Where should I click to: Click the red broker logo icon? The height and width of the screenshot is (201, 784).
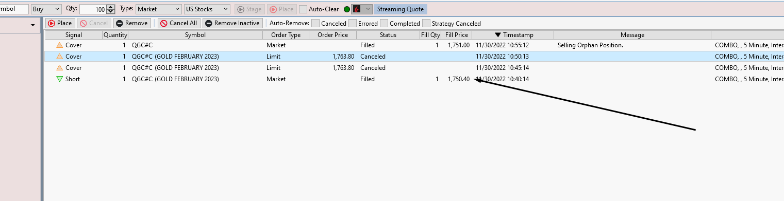pos(357,9)
